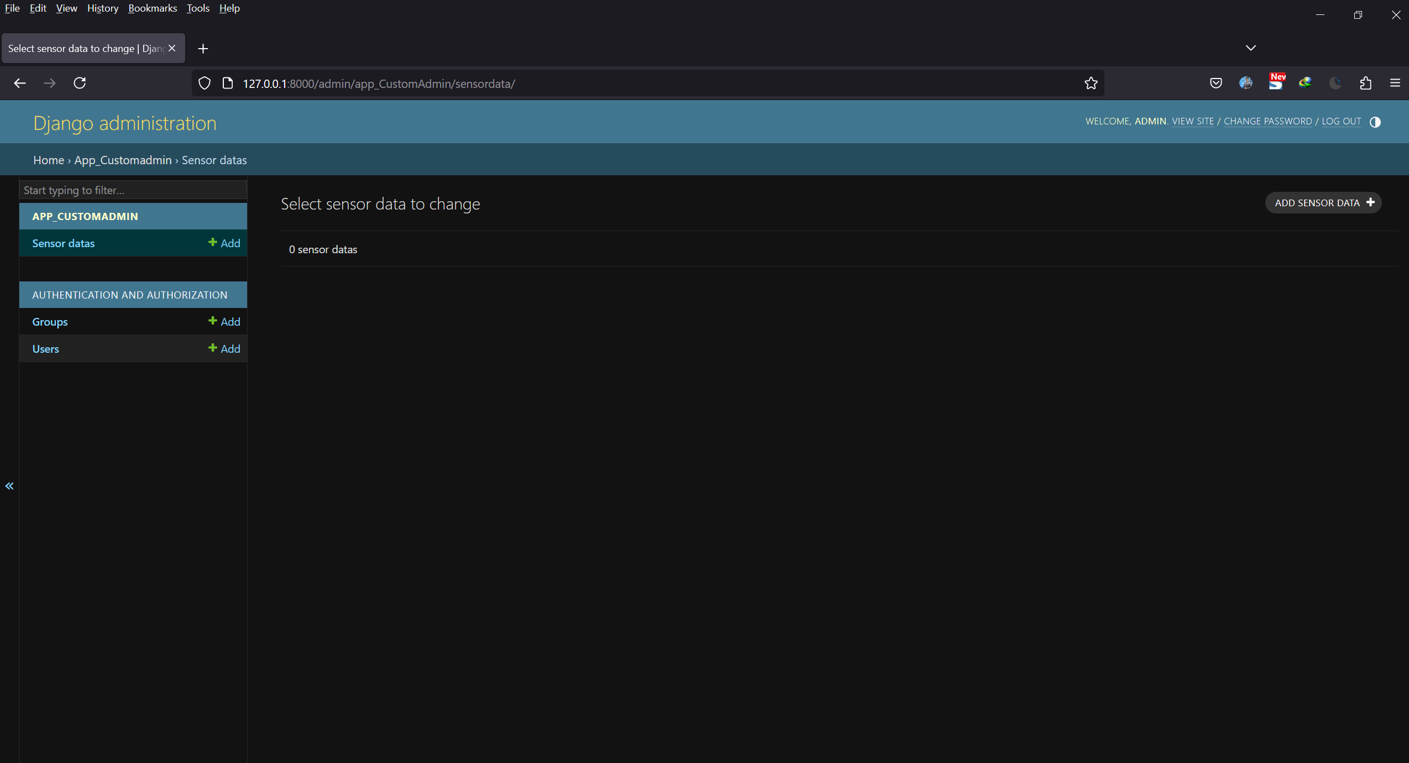Open the Extensions puzzle icon
The height and width of the screenshot is (763, 1409).
(1365, 83)
